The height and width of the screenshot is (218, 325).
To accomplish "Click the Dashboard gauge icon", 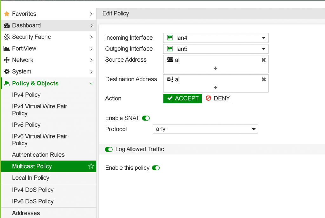I will pyautogui.click(x=7, y=25).
